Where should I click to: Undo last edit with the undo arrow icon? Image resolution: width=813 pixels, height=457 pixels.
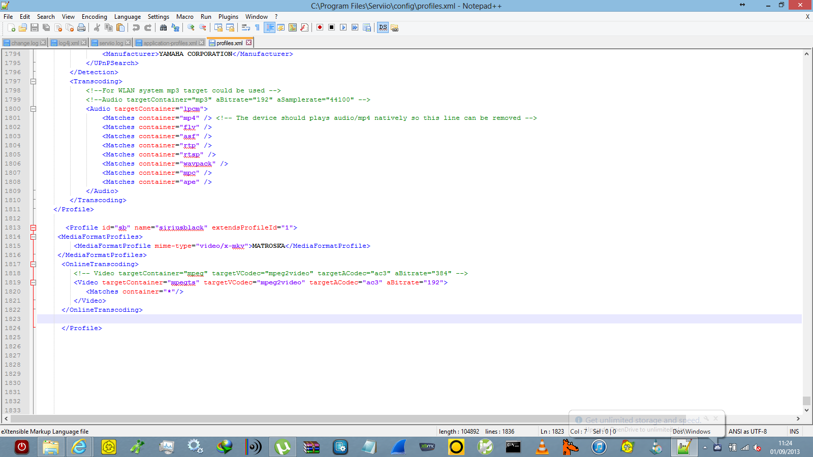tap(135, 28)
